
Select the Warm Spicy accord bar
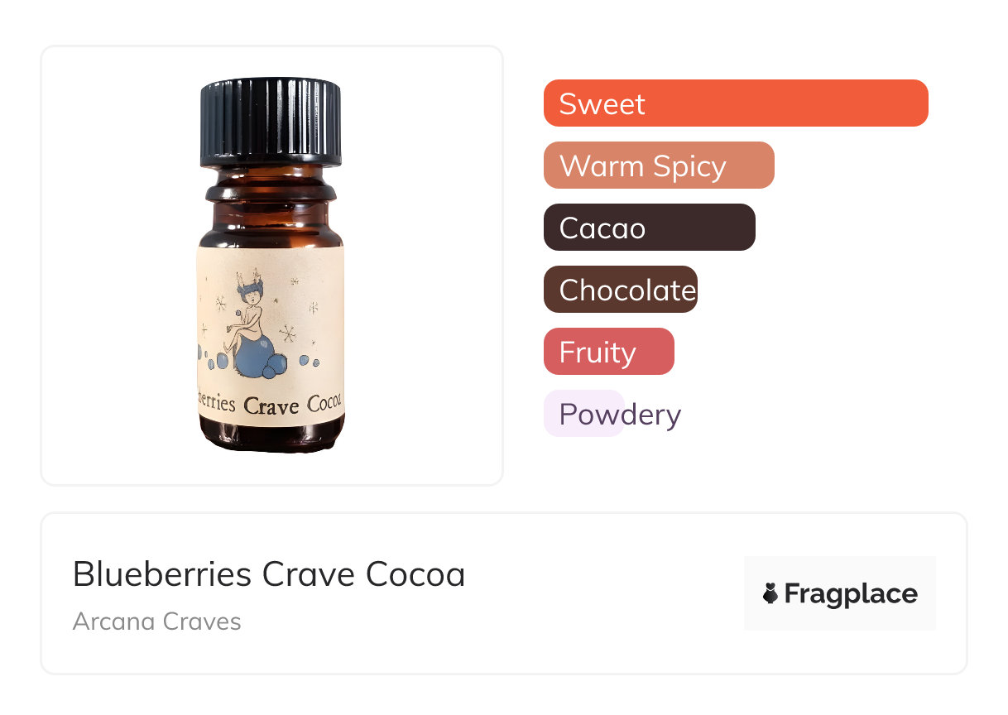point(659,166)
